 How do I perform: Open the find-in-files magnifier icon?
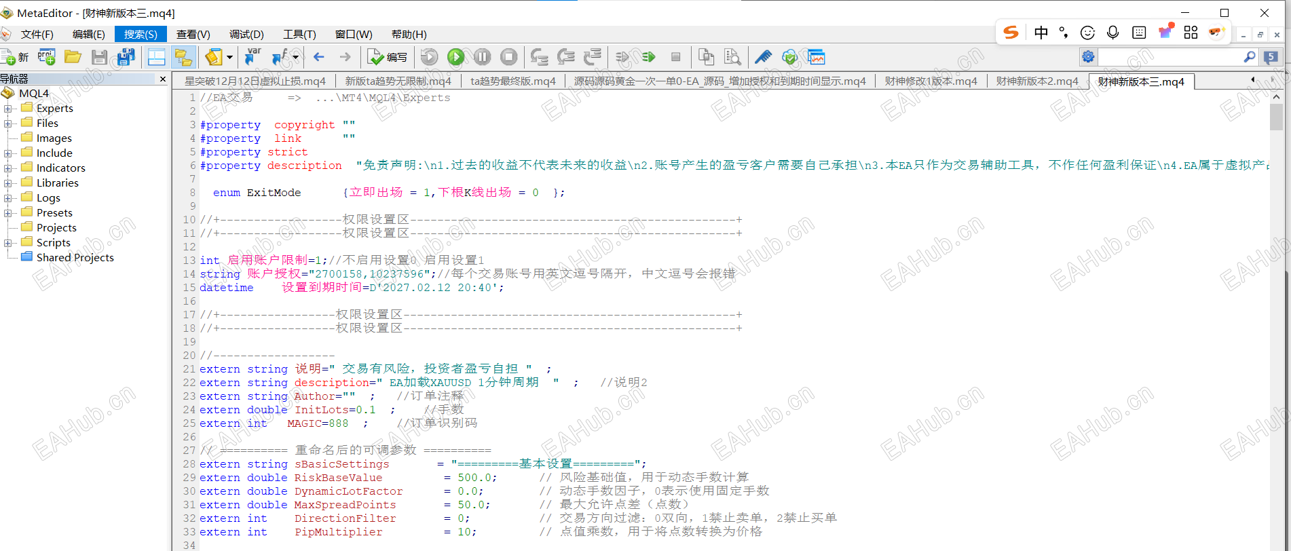(x=732, y=58)
